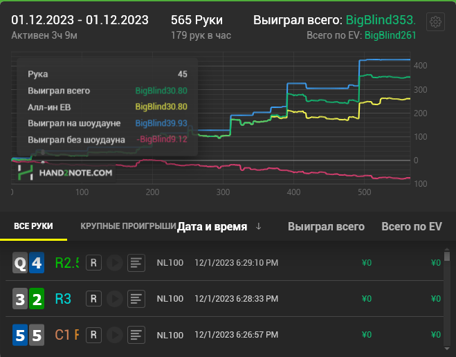456x357 pixels.
Task: Click the date range 01.12.2023 - 01.12.2023
Action: (x=80, y=20)
